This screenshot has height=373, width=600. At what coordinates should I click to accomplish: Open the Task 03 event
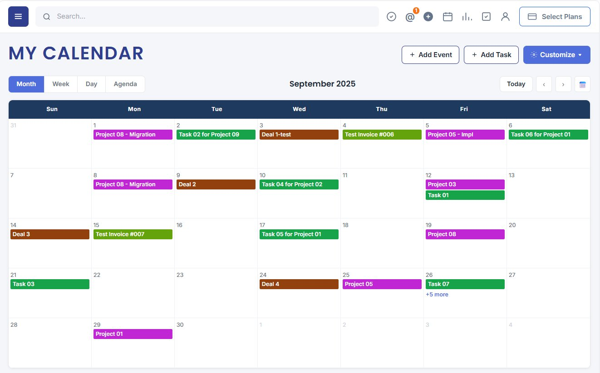pos(50,284)
